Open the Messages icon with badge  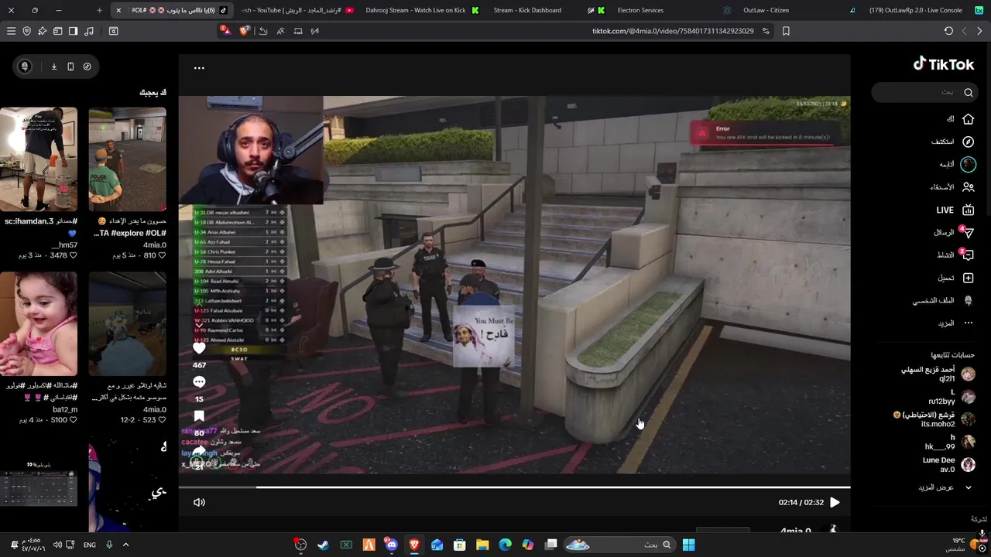click(x=967, y=232)
